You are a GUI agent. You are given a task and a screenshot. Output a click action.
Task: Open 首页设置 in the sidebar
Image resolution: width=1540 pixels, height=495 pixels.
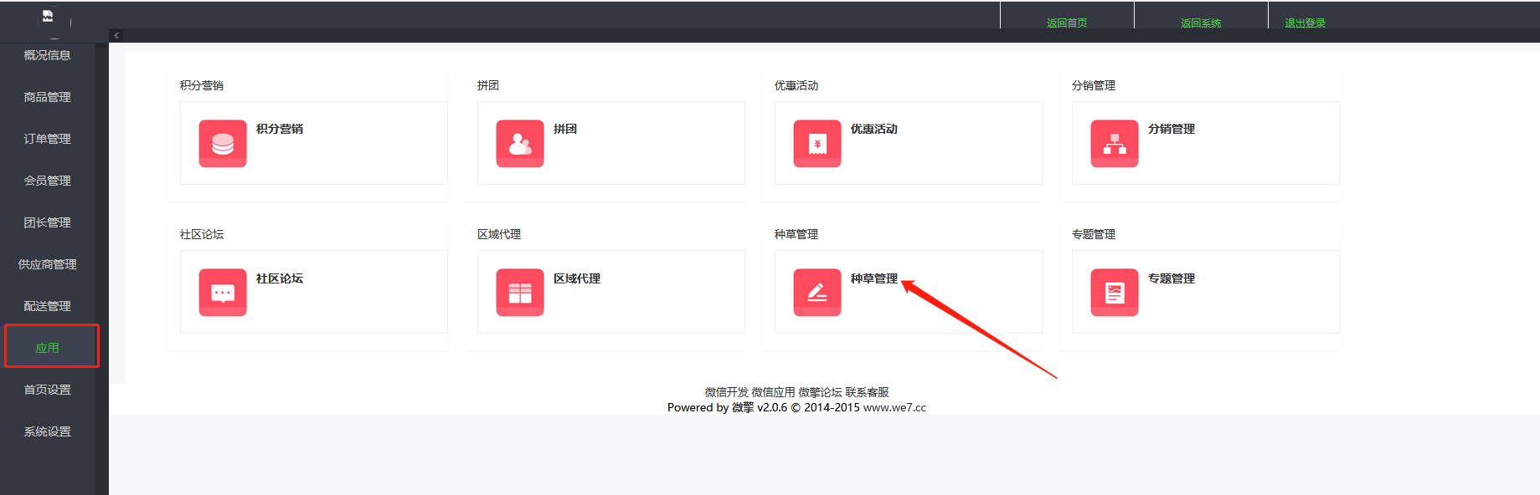(x=48, y=390)
